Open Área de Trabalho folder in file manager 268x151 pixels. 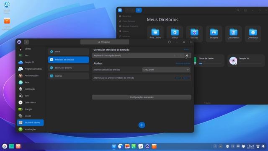pyautogui.click(x=155, y=34)
